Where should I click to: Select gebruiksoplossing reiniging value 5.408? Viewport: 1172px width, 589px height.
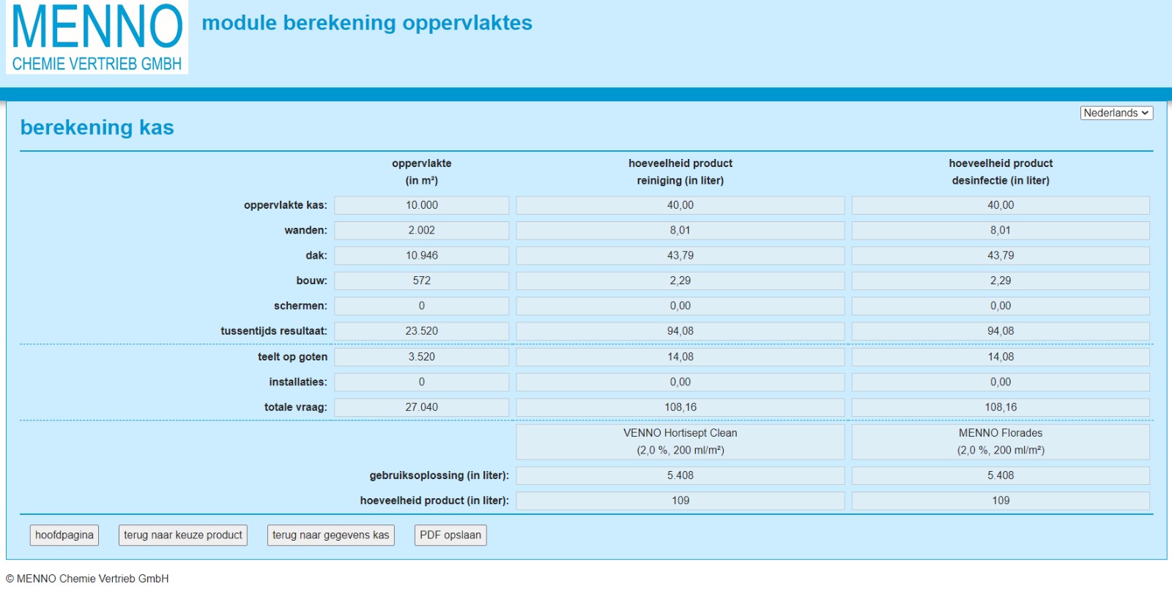point(680,475)
